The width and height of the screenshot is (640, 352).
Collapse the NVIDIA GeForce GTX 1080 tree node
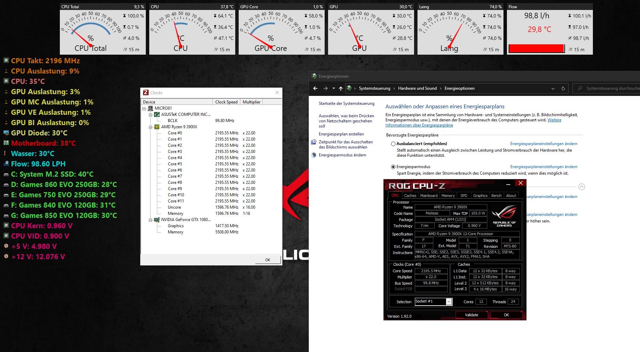click(x=150, y=220)
